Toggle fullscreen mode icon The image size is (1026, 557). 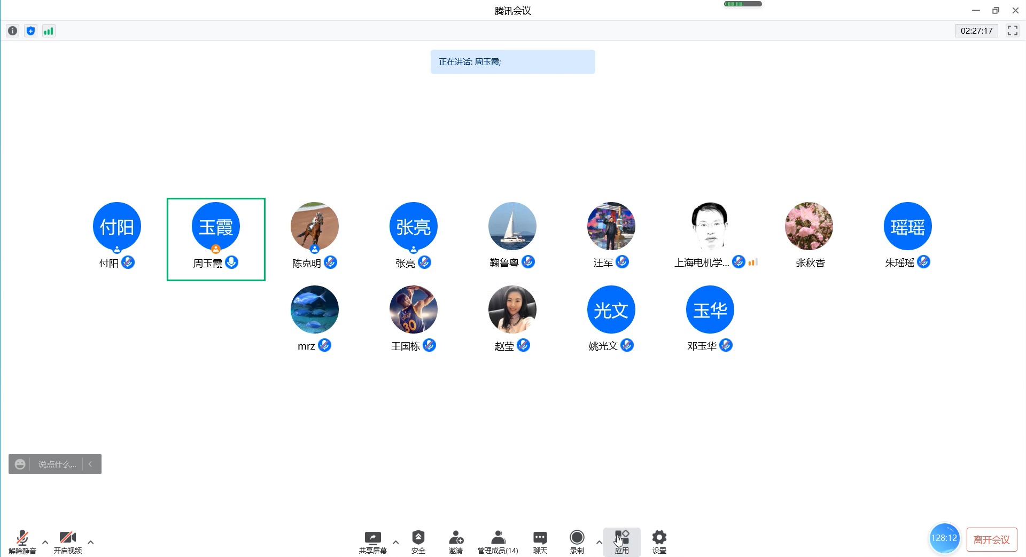click(1012, 31)
